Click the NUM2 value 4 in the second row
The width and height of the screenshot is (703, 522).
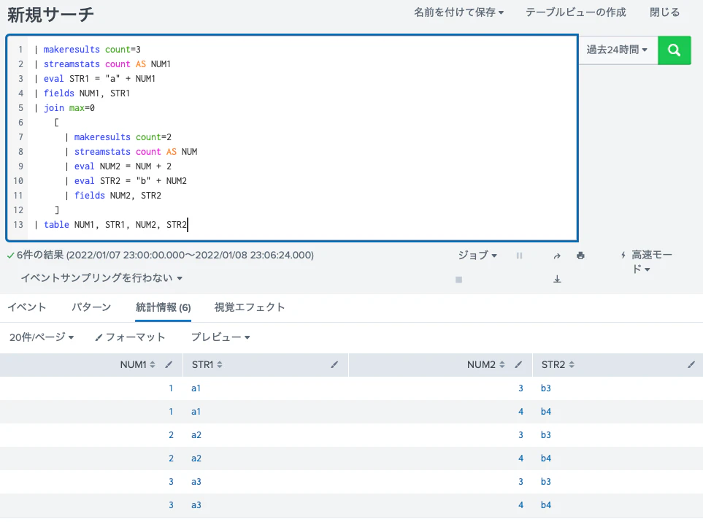tap(520, 412)
